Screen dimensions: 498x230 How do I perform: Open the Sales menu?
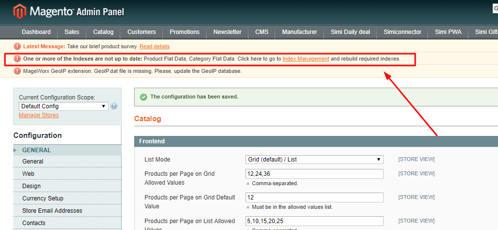[x=72, y=32]
